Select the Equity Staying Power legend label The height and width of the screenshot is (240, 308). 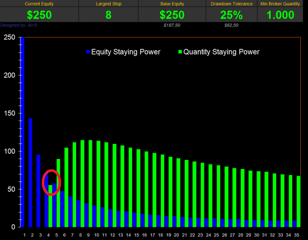coord(125,52)
